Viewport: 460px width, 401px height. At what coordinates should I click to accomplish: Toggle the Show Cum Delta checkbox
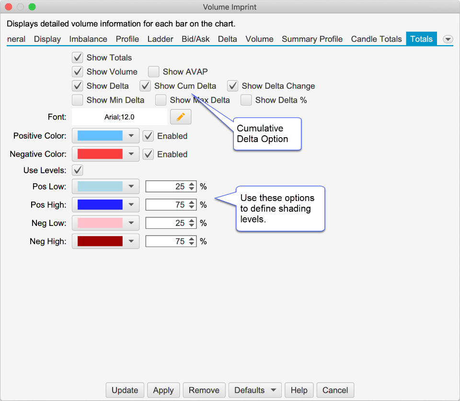pyautogui.click(x=146, y=86)
